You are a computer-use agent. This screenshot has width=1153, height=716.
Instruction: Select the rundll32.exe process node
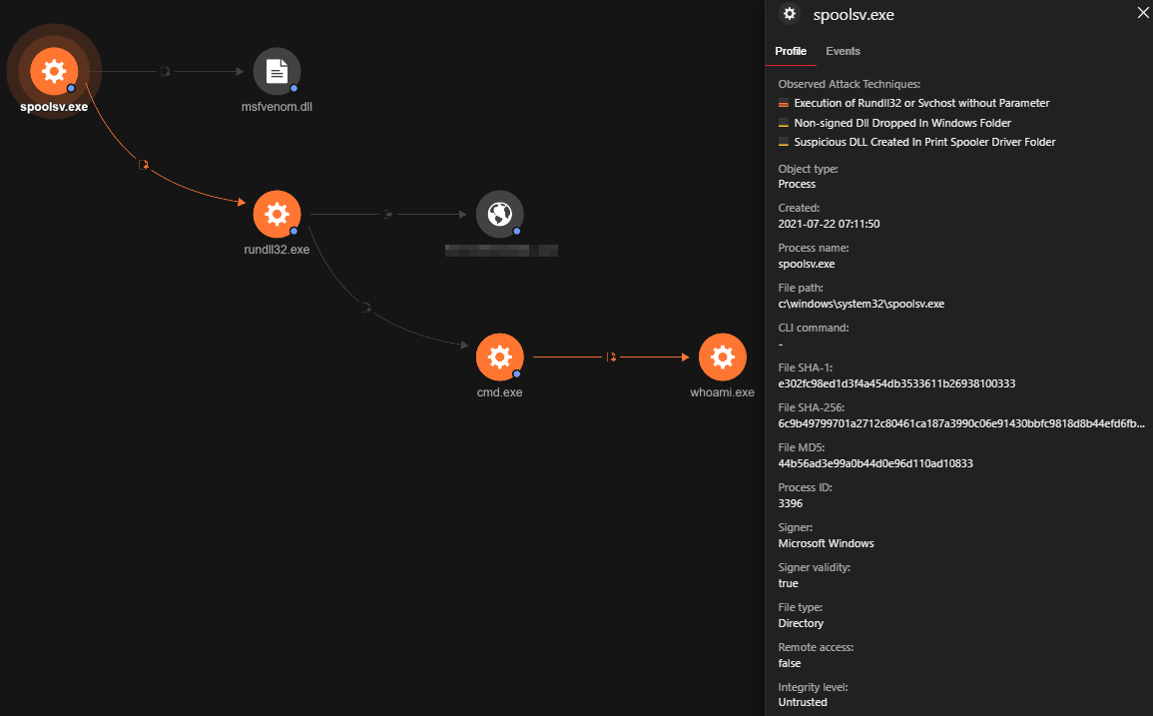277,214
